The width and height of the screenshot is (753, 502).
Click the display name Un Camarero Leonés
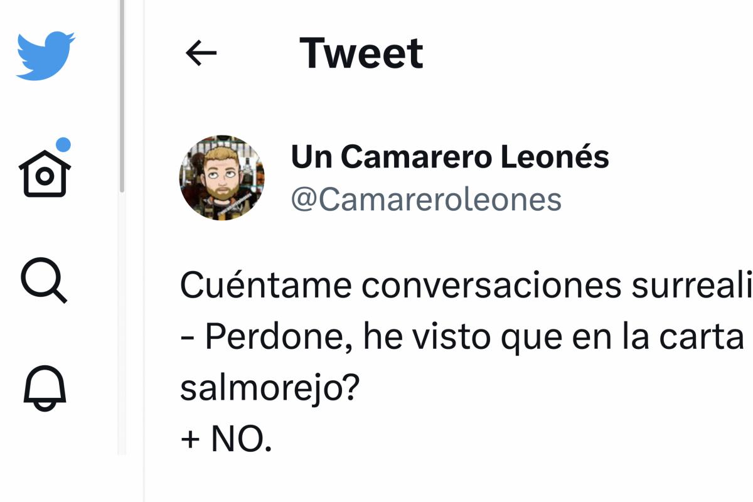[449, 157]
